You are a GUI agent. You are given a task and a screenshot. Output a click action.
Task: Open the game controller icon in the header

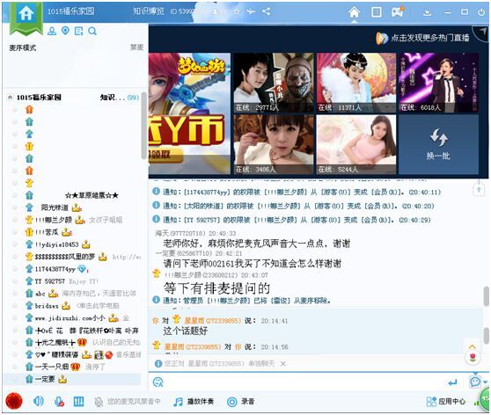(x=397, y=12)
